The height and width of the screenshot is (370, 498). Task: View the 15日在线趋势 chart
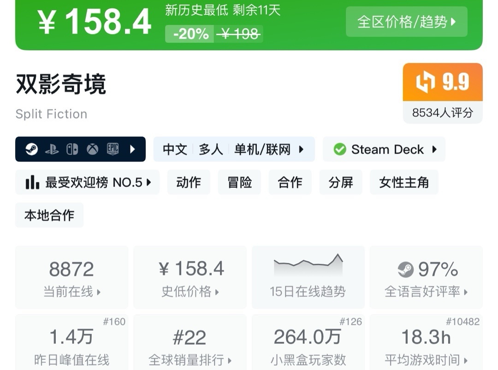(x=308, y=277)
